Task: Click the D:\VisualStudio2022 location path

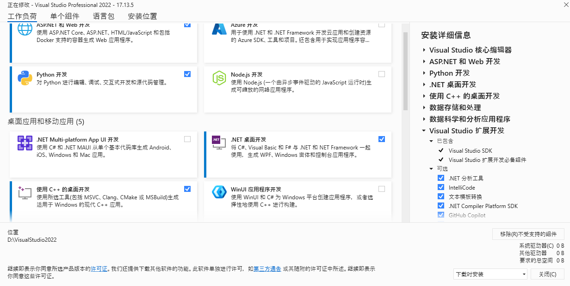Action: point(32,240)
